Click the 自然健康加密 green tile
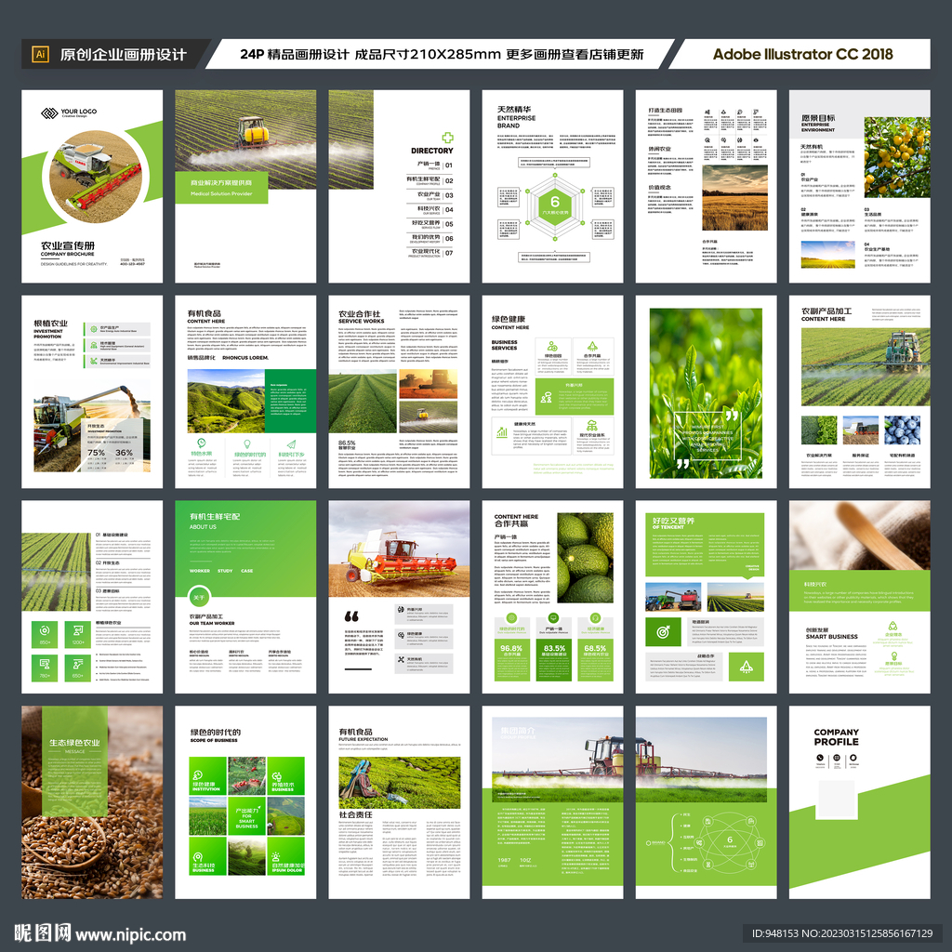Image resolution: width=952 pixels, height=952 pixels. (286, 856)
